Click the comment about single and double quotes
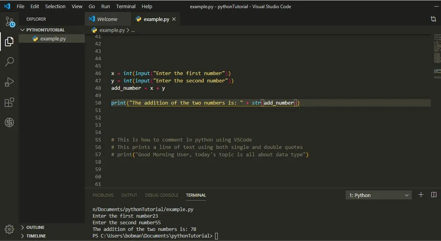This screenshot has width=441, height=241. [x=207, y=147]
